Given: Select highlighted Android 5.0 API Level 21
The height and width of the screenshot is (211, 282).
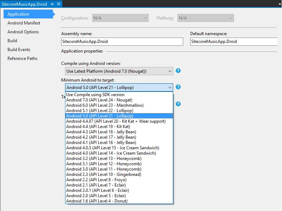Looking at the screenshot, I should pyautogui.click(x=119, y=116).
